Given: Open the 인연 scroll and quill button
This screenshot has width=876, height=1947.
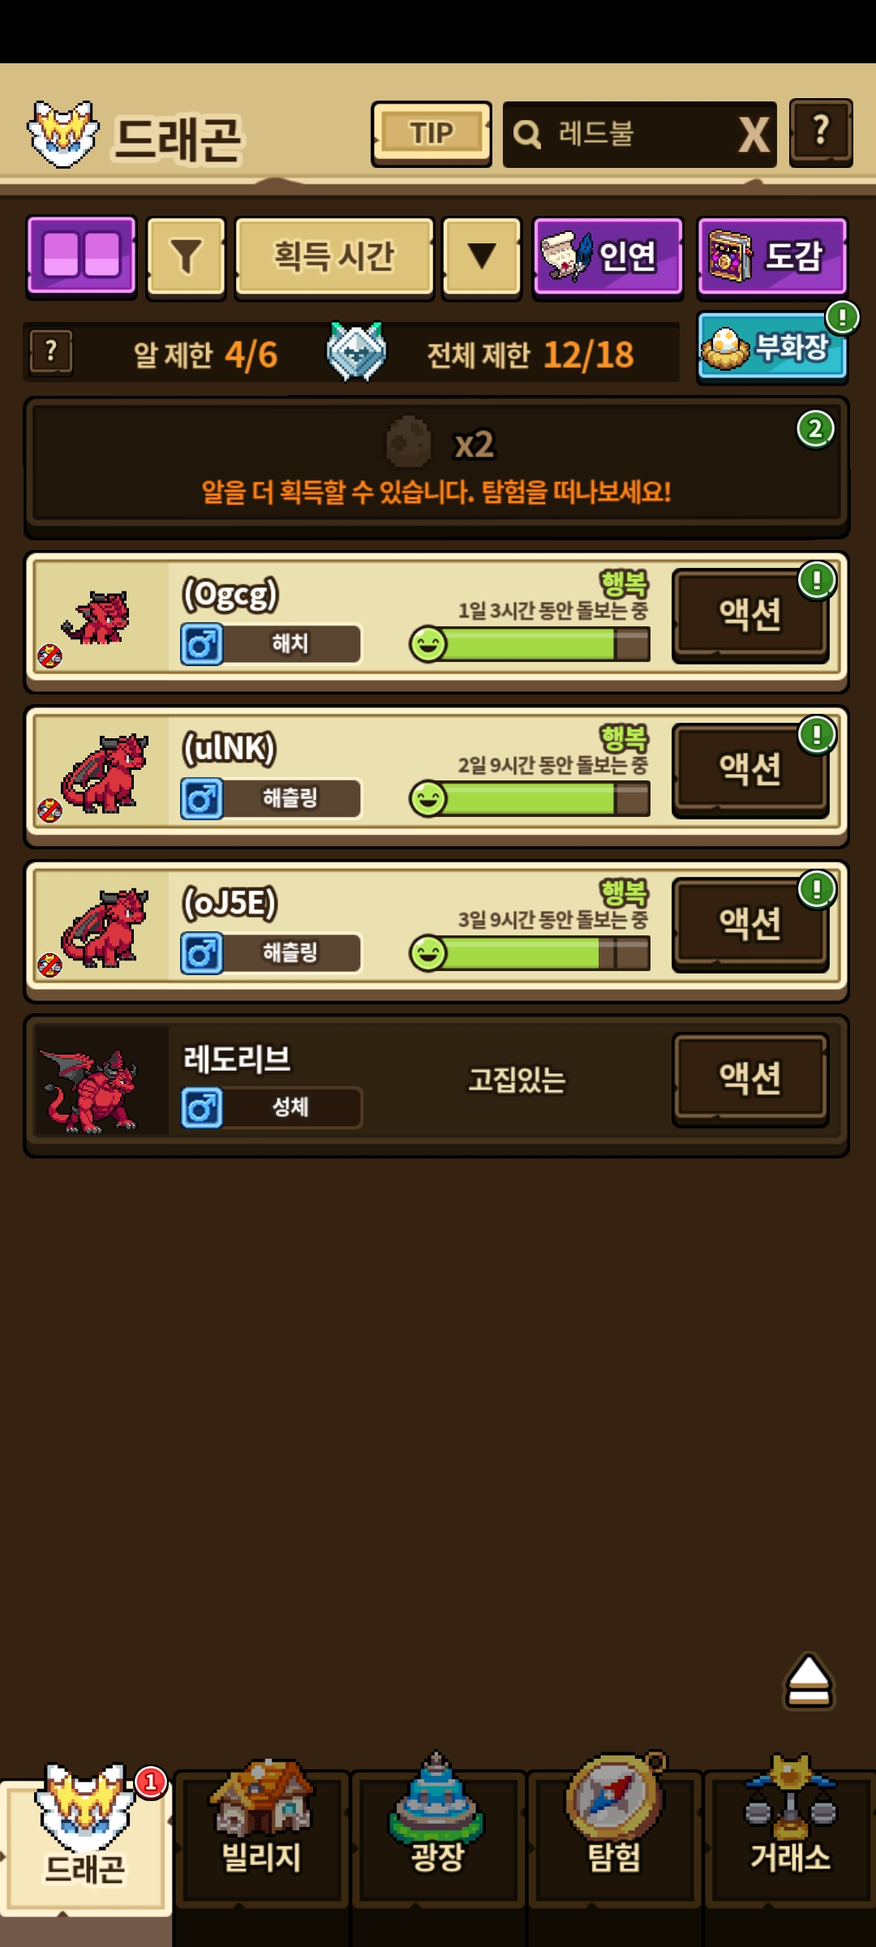Looking at the screenshot, I should pos(608,256).
